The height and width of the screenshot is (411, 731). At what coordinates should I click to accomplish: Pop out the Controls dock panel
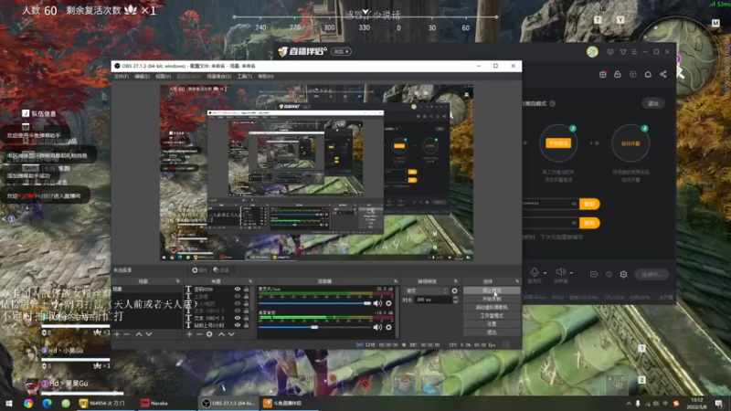coord(517,281)
